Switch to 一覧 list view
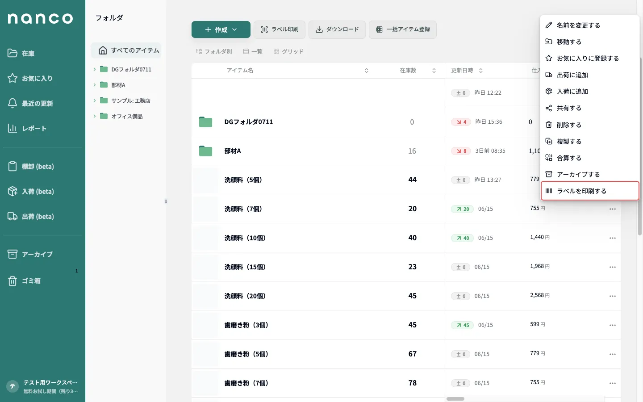 [x=253, y=51]
